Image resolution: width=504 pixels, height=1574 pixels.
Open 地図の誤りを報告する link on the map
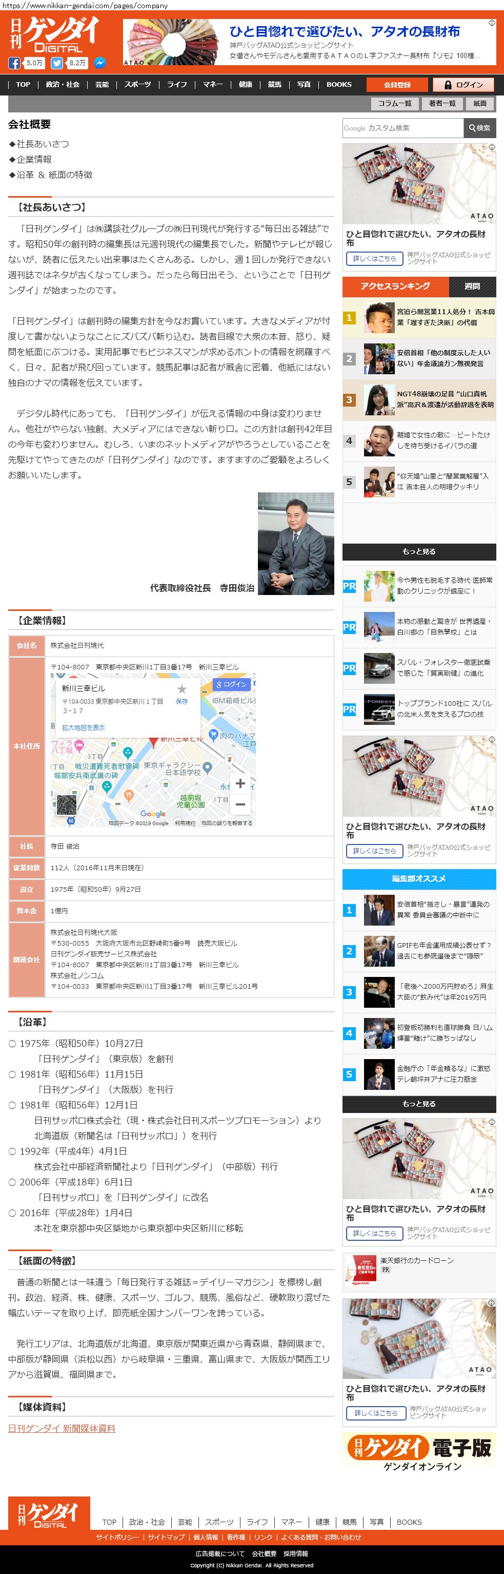227,823
